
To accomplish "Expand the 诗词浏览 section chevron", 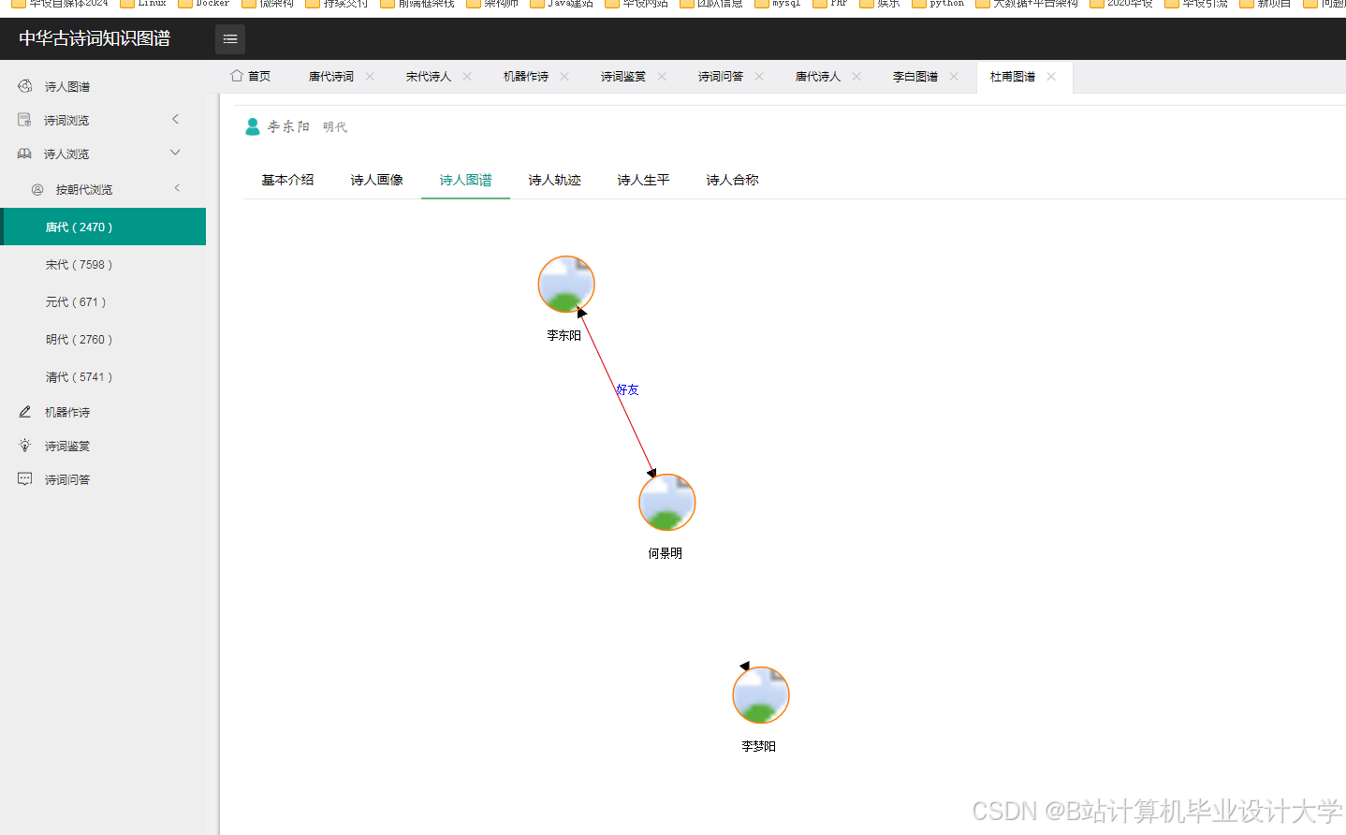I will coord(175,119).
